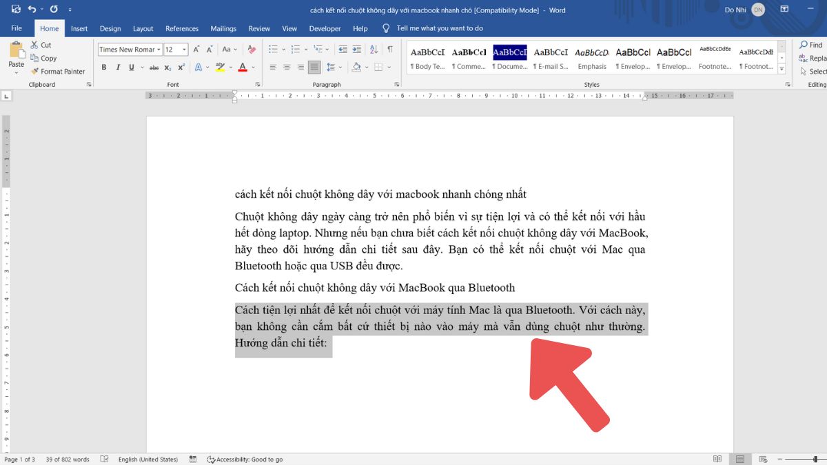Open the font name dropdown (Times New Roman)

[159, 50]
